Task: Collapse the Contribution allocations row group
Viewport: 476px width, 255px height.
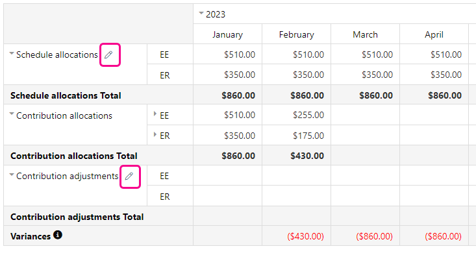Action: point(12,114)
